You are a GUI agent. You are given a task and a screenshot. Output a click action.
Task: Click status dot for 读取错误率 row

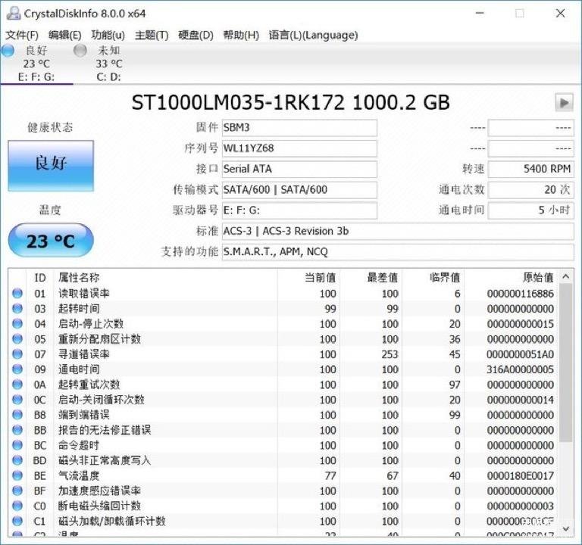[x=17, y=294]
